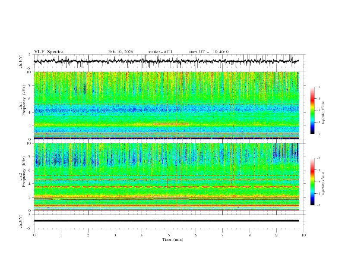Click the short red band near 2 kHz in ch.1 spectrogram
The height and width of the screenshot is (264, 342).
171,124
